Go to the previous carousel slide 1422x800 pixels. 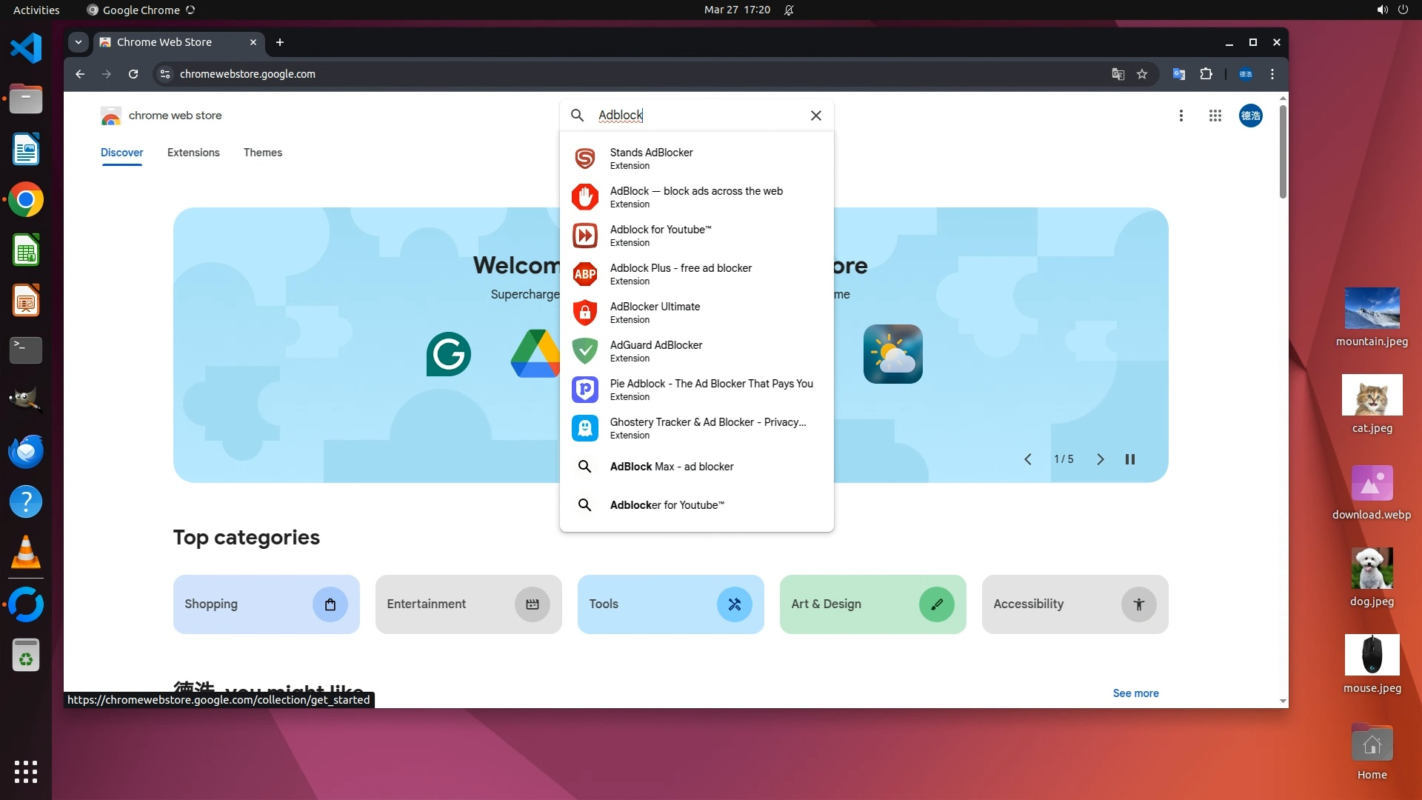click(1028, 459)
